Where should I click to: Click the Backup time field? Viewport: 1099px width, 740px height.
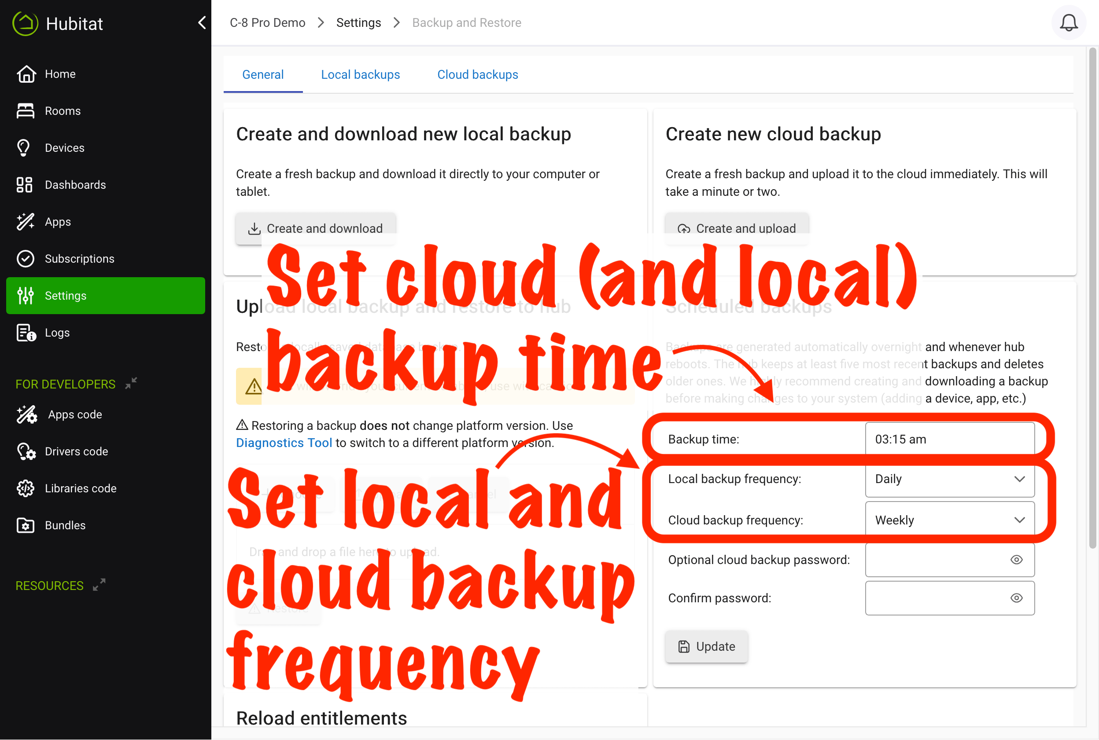(950, 439)
